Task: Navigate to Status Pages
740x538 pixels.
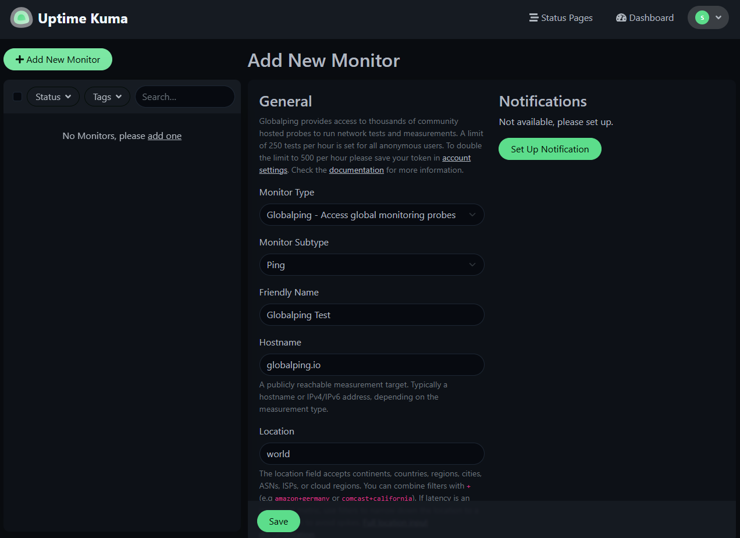Action: [565, 17]
